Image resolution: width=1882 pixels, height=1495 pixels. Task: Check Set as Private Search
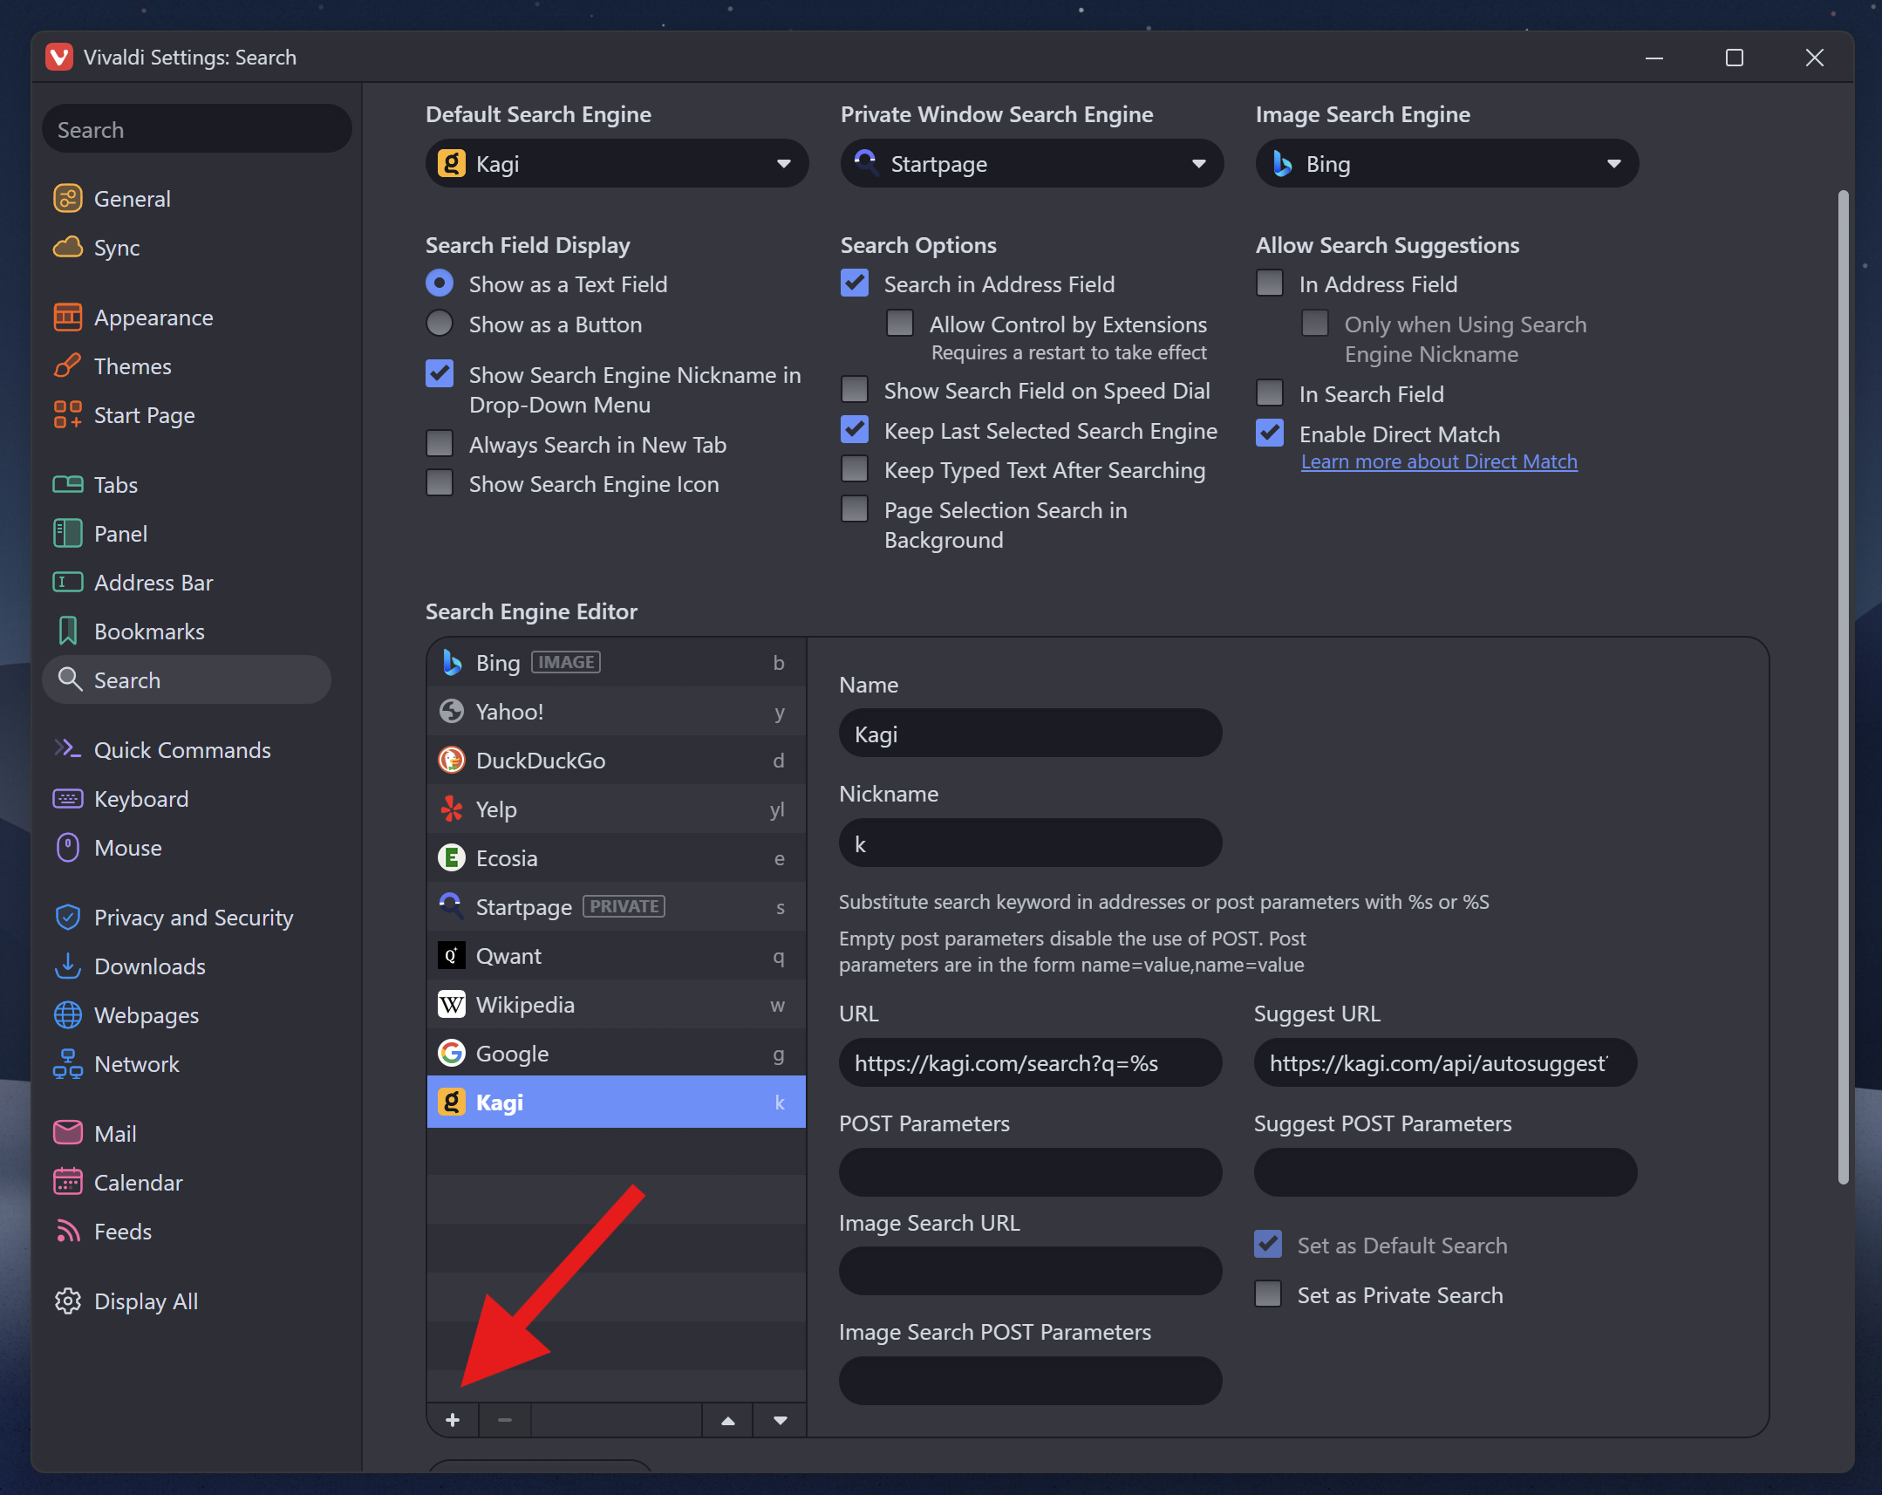(x=1268, y=1294)
